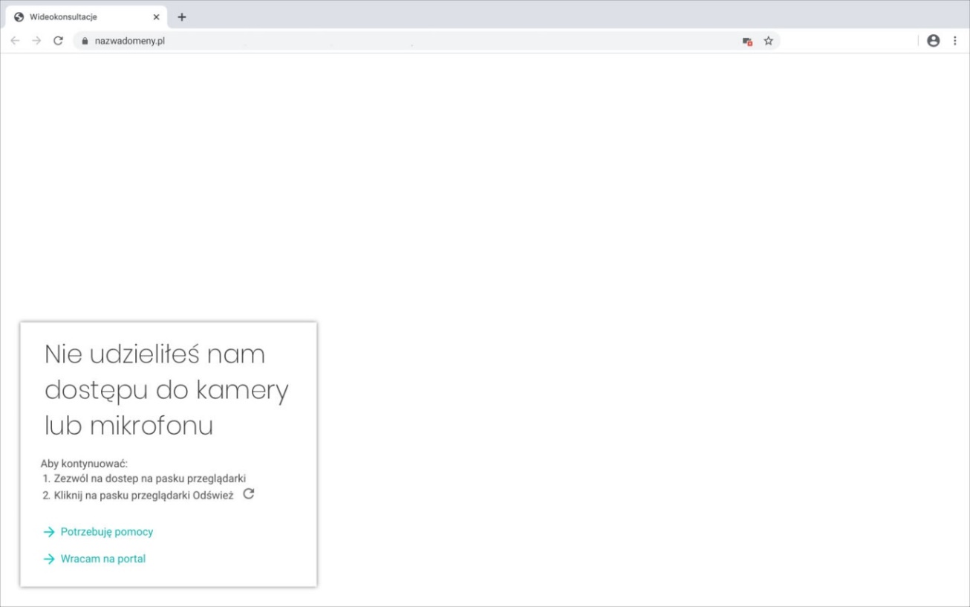Click the arrow icon before Wracam na portal
Image resolution: width=970 pixels, height=607 pixels.
pyautogui.click(x=49, y=558)
